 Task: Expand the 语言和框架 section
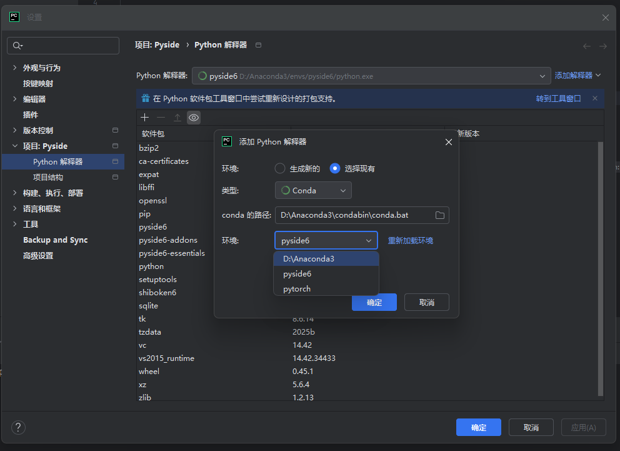coord(14,208)
